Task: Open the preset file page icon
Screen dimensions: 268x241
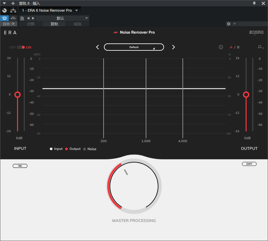Action: pos(22,18)
